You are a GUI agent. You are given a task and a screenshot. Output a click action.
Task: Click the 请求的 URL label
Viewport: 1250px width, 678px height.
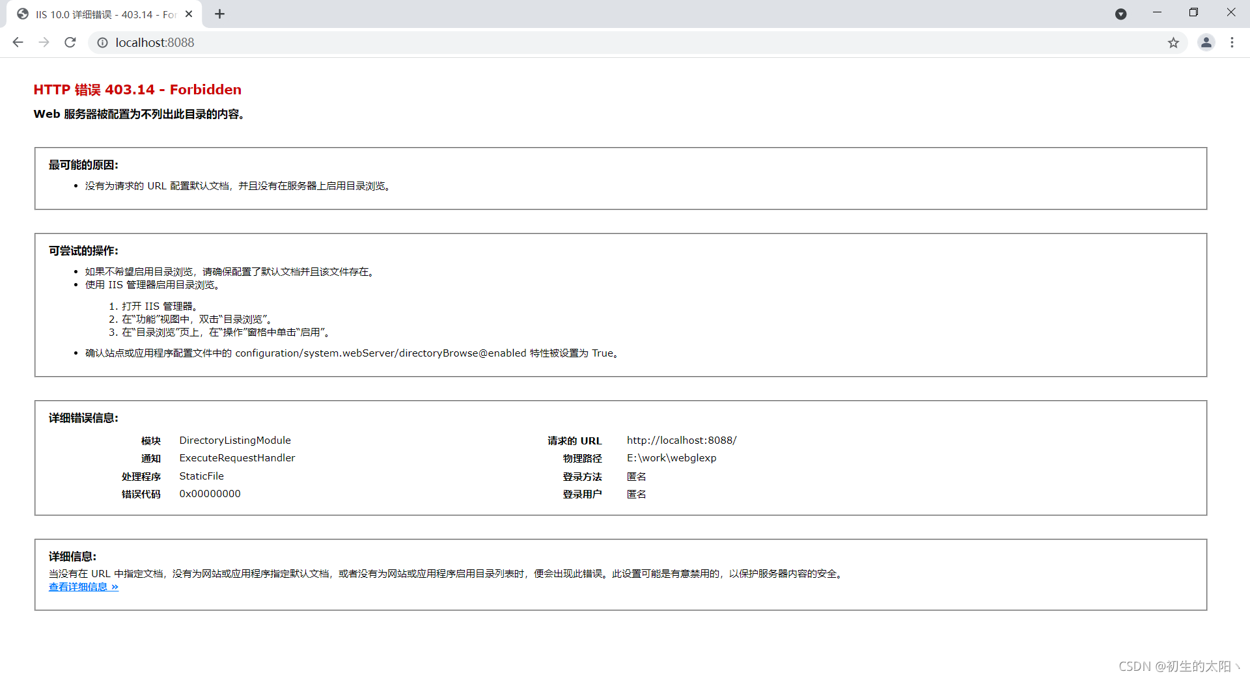coord(574,441)
